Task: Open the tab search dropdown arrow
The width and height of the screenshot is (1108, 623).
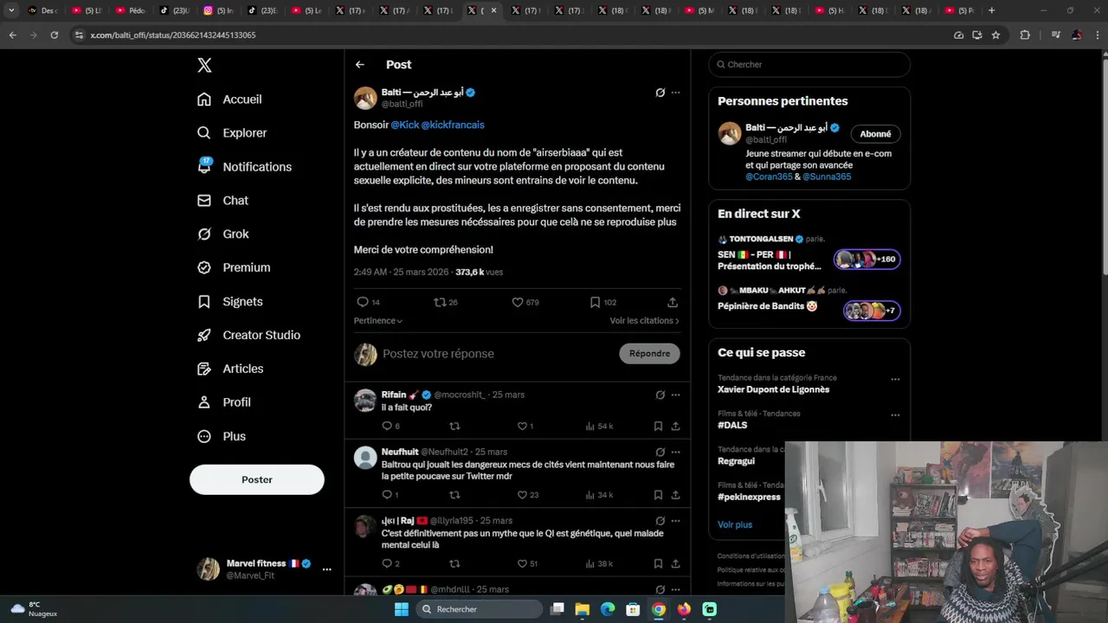Action: tap(11, 10)
